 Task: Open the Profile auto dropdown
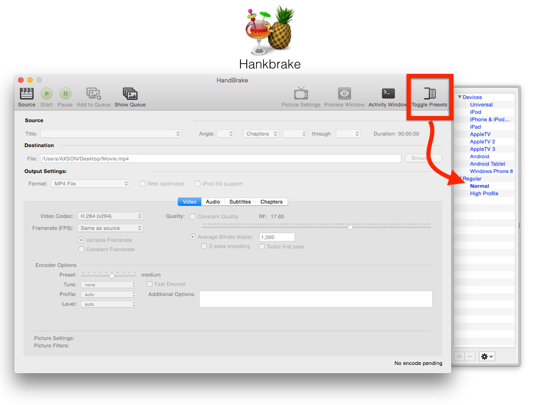pos(109,294)
